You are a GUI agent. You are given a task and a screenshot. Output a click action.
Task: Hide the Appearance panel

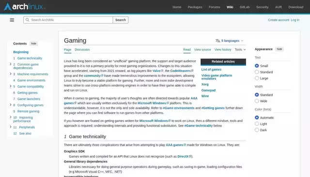[279, 49]
